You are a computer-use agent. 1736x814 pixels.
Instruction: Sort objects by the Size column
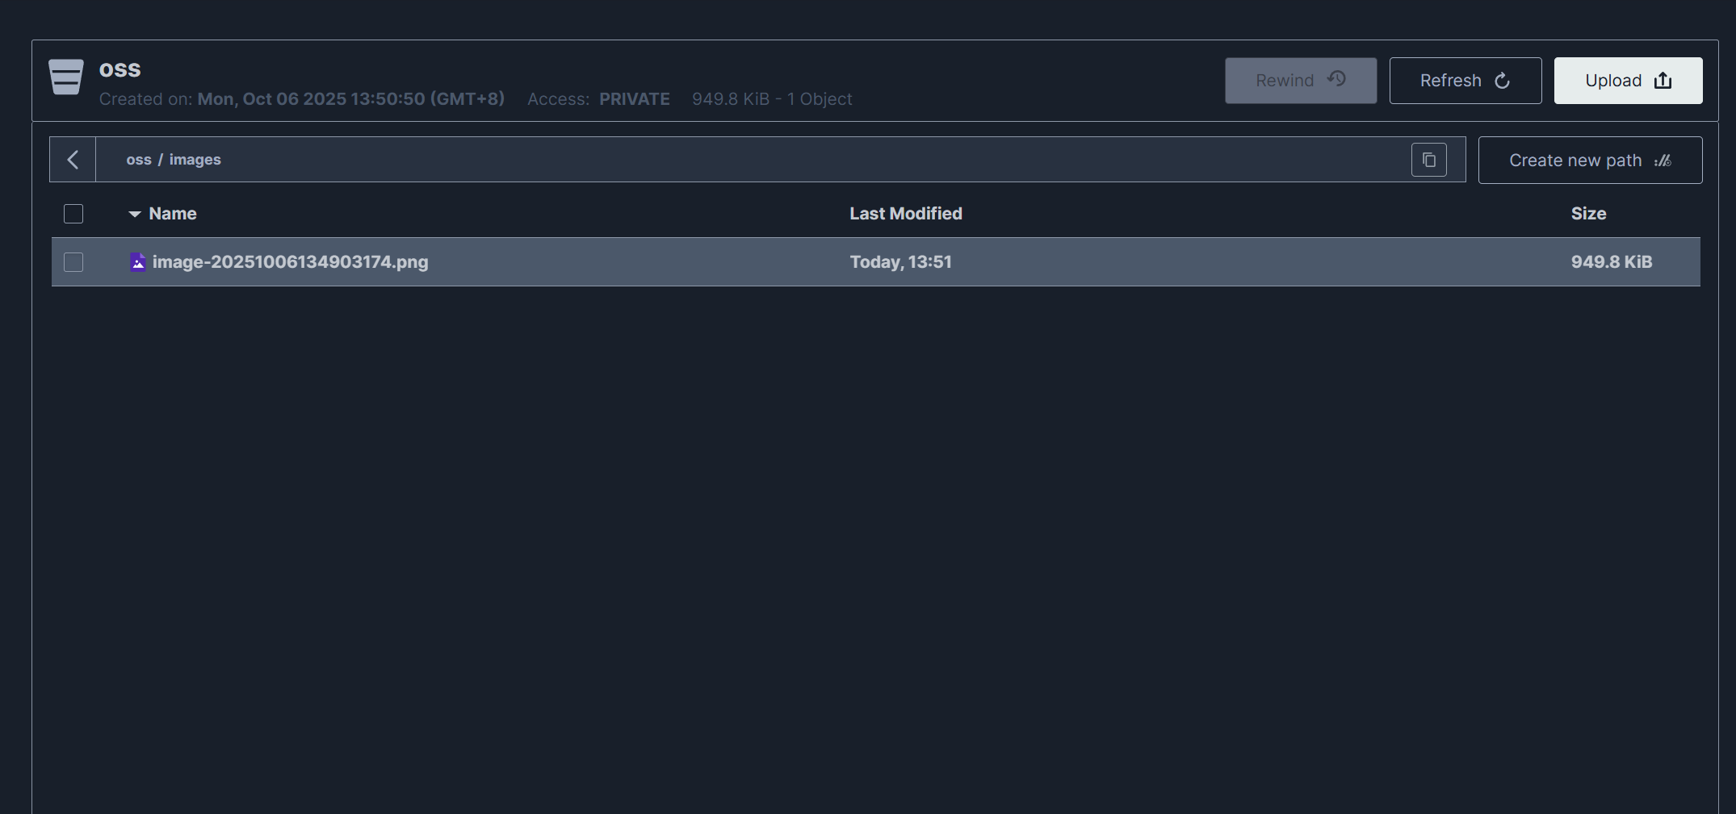tap(1587, 214)
